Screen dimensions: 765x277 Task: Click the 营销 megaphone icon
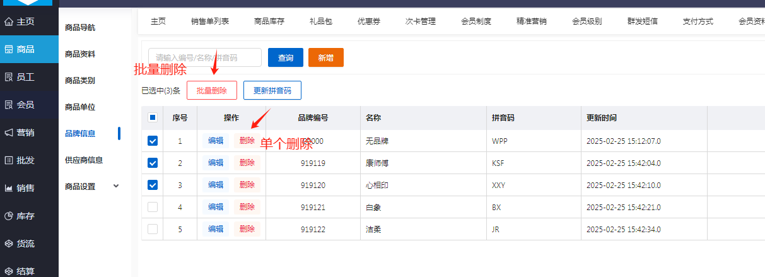coord(9,133)
